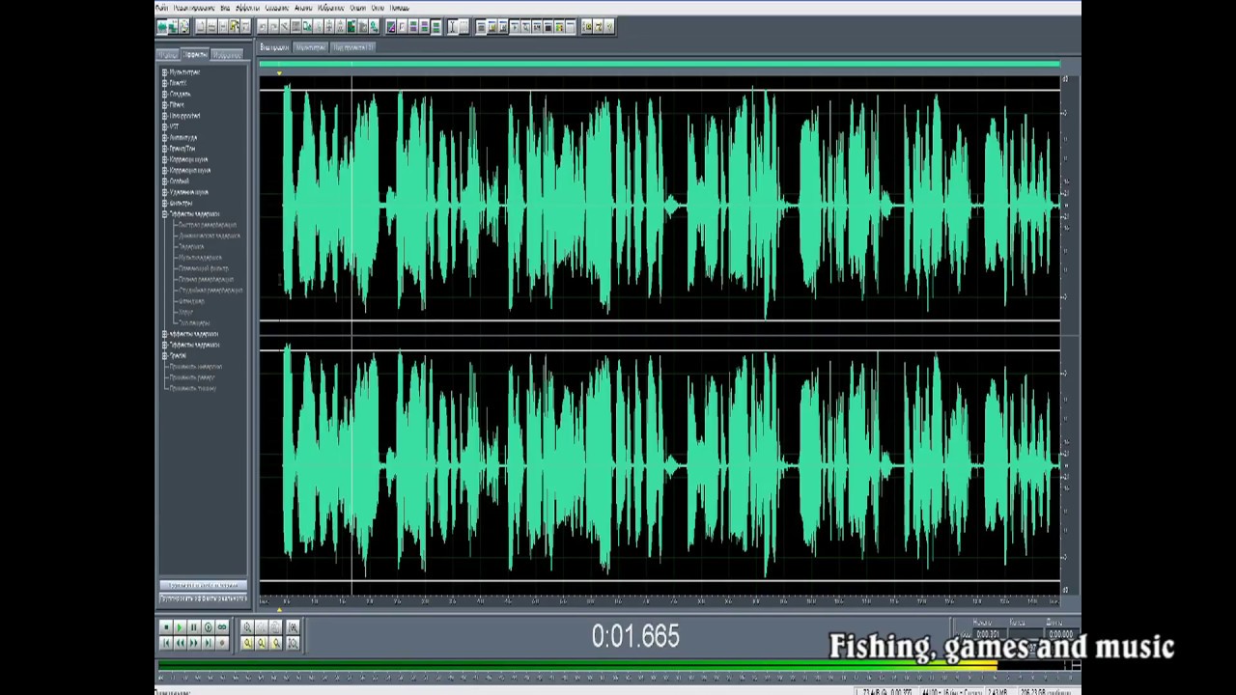Expand the Удаление шума effects group
Screen dimensions: 1236x695
pyautogui.click(x=164, y=192)
